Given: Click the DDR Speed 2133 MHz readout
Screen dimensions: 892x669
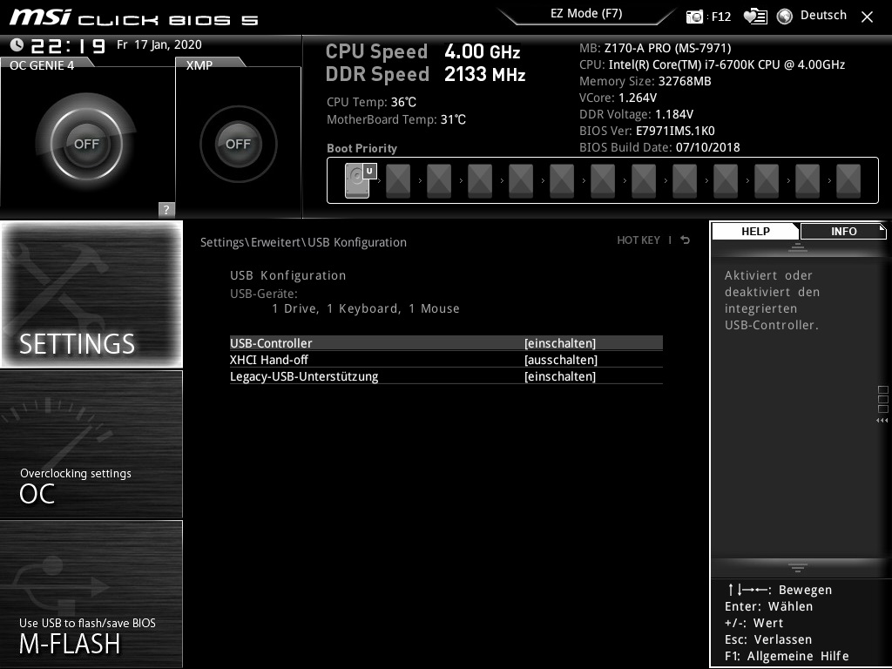Looking at the screenshot, I should pyautogui.click(x=425, y=74).
